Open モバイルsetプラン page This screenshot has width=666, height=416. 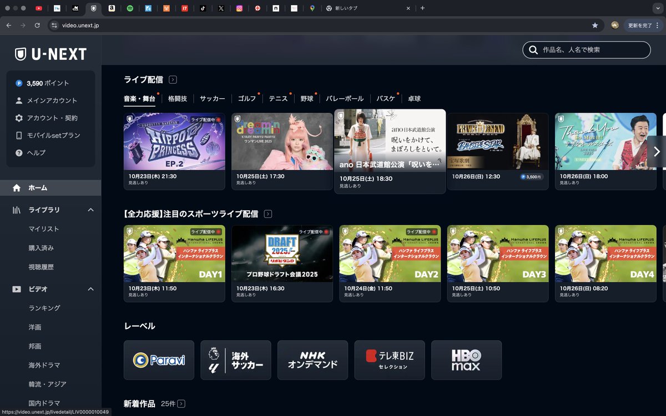point(47,135)
